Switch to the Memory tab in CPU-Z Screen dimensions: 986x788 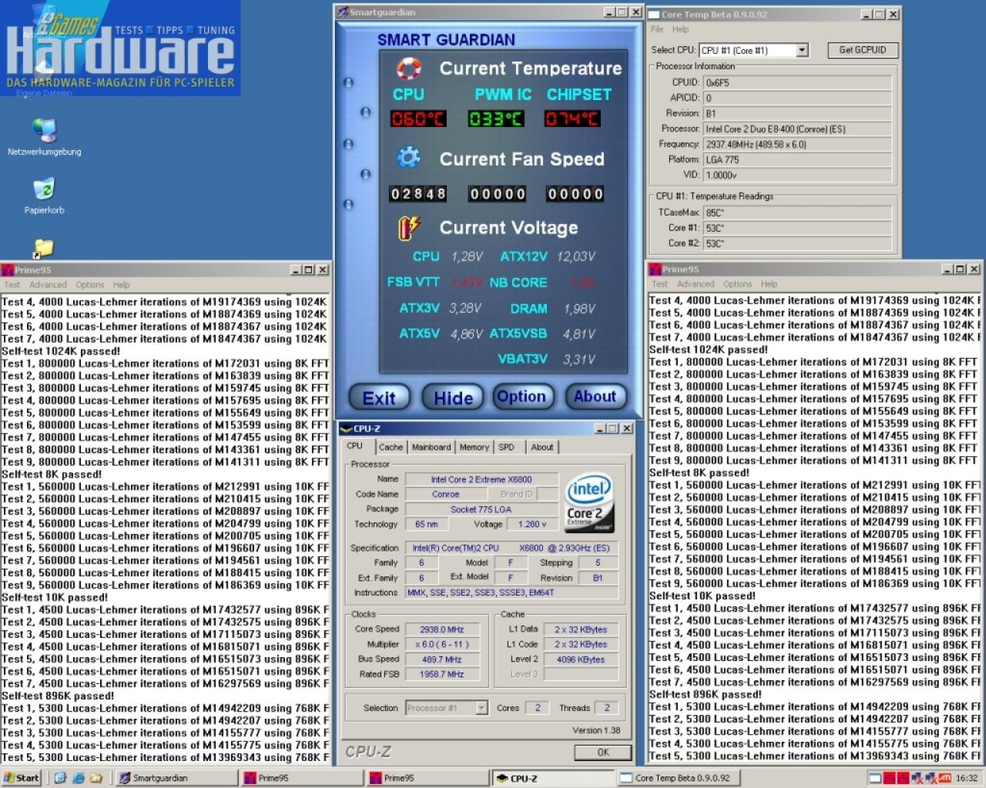pos(475,447)
